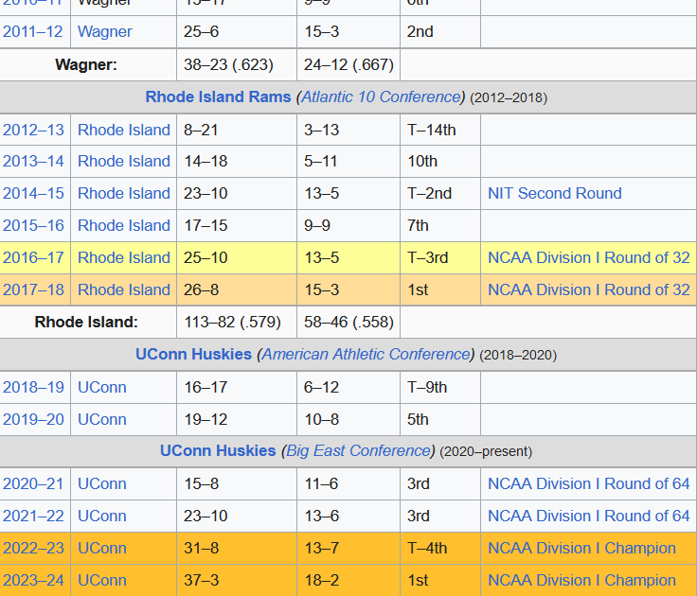697x596 pixels.
Task: Click the NIT Second Round link
Action: pyautogui.click(x=554, y=193)
